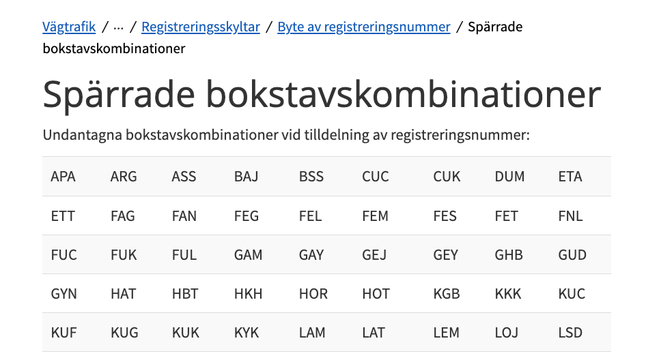
Task: Click the introductory text about Undantagna bokstavskombinationer
Action: tap(286, 134)
